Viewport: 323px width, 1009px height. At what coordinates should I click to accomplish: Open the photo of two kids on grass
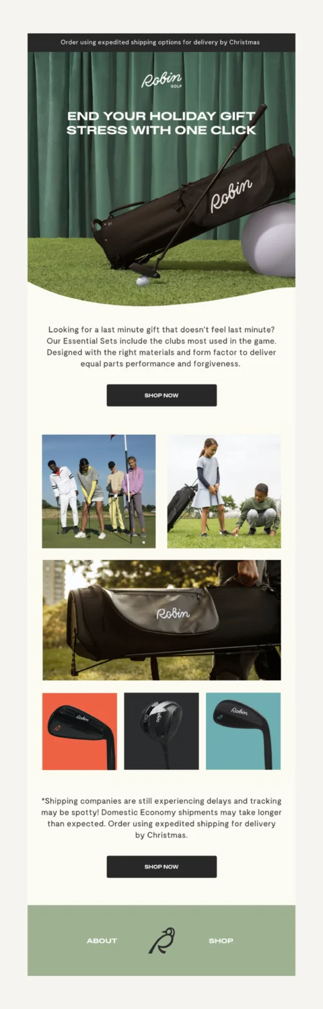pos(224,491)
